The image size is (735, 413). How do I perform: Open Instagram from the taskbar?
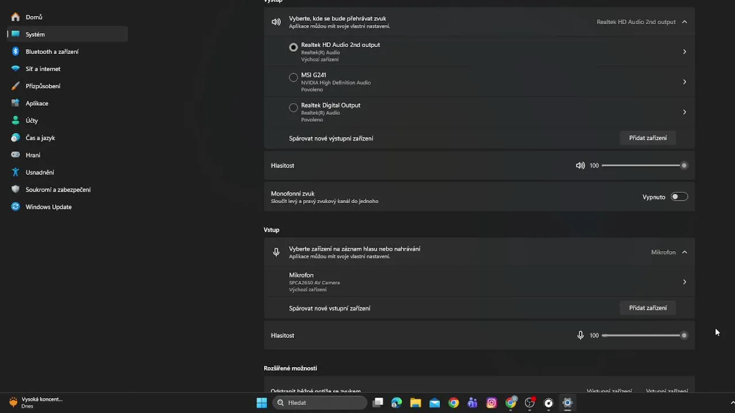pos(492,403)
